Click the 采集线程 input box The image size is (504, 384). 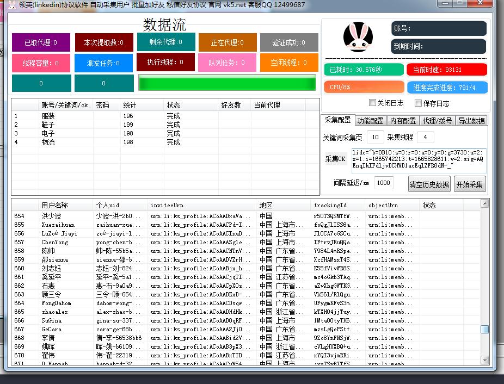[425, 137]
